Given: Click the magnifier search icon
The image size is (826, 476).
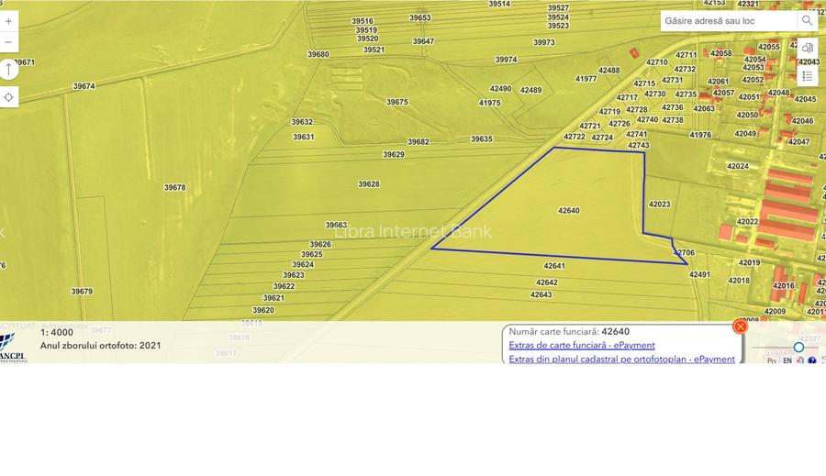Looking at the screenshot, I should [x=807, y=20].
